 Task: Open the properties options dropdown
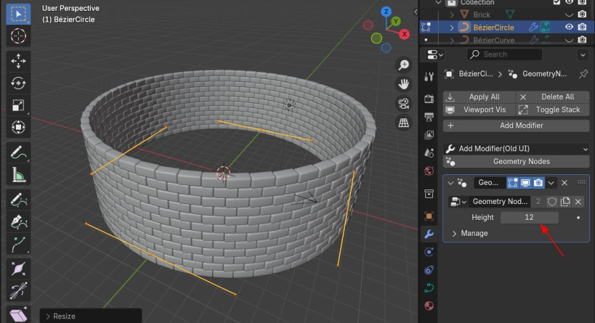pyautogui.click(x=583, y=55)
